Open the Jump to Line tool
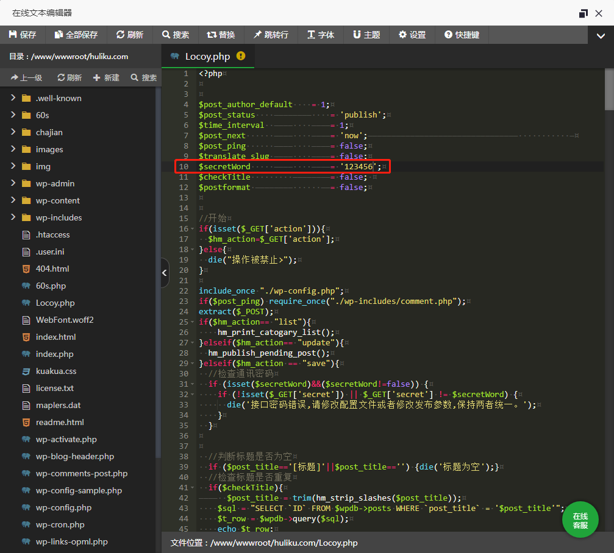614x553 pixels. click(270, 35)
